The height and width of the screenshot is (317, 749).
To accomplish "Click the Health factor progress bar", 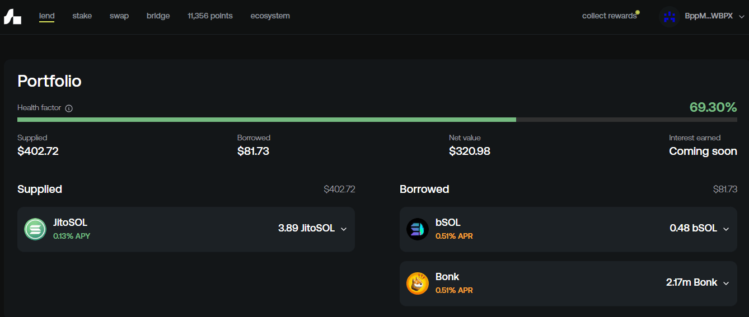I will tap(377, 120).
